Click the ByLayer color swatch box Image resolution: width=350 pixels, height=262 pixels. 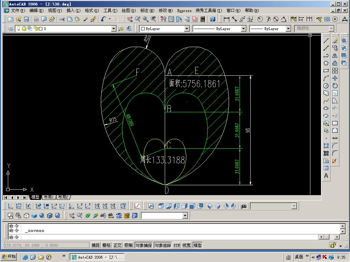coord(143,29)
